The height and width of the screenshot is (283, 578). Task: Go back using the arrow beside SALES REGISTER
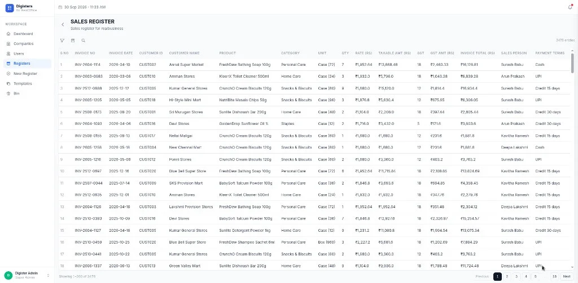(63, 25)
